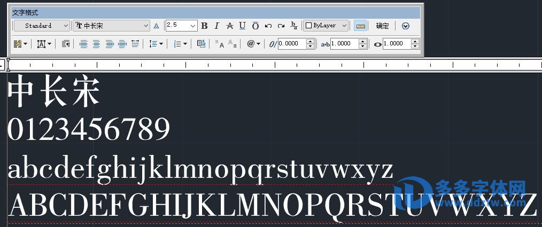Image resolution: width=542 pixels, height=227 pixels.
Task: Click the stack fraction icon
Action: click(294, 26)
